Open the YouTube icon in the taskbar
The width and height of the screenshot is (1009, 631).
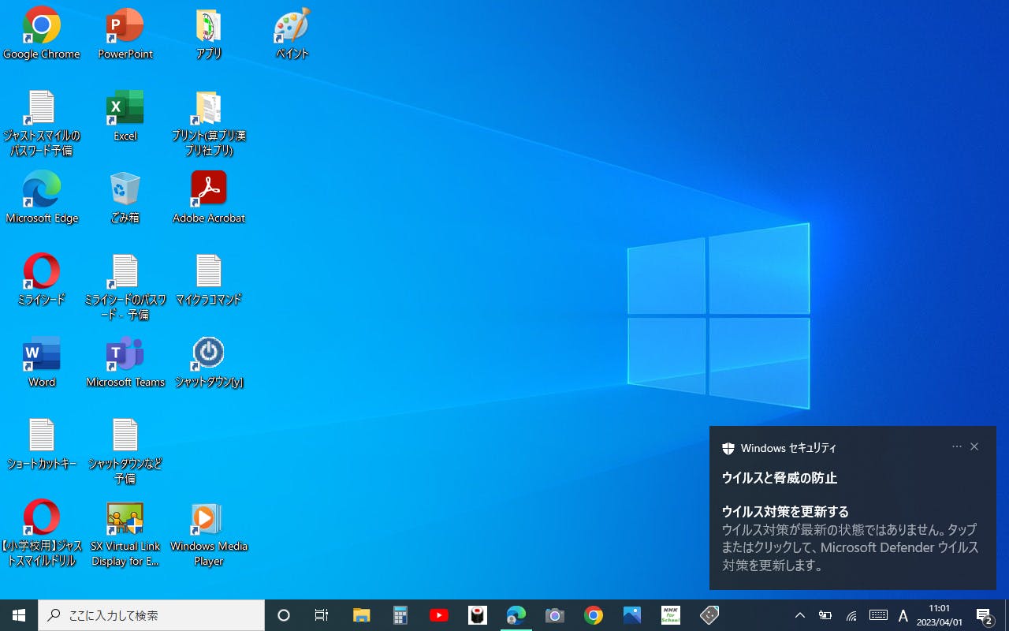439,615
